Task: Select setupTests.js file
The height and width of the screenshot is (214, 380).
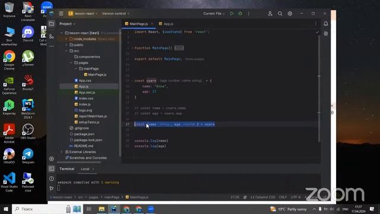Action: coord(87,122)
